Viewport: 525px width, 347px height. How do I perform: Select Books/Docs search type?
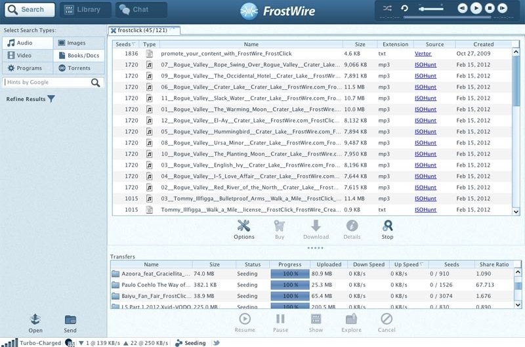click(x=79, y=56)
